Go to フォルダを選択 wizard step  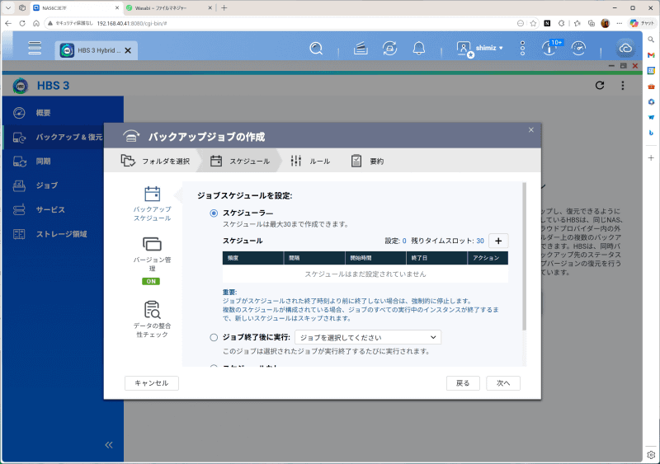(x=155, y=161)
